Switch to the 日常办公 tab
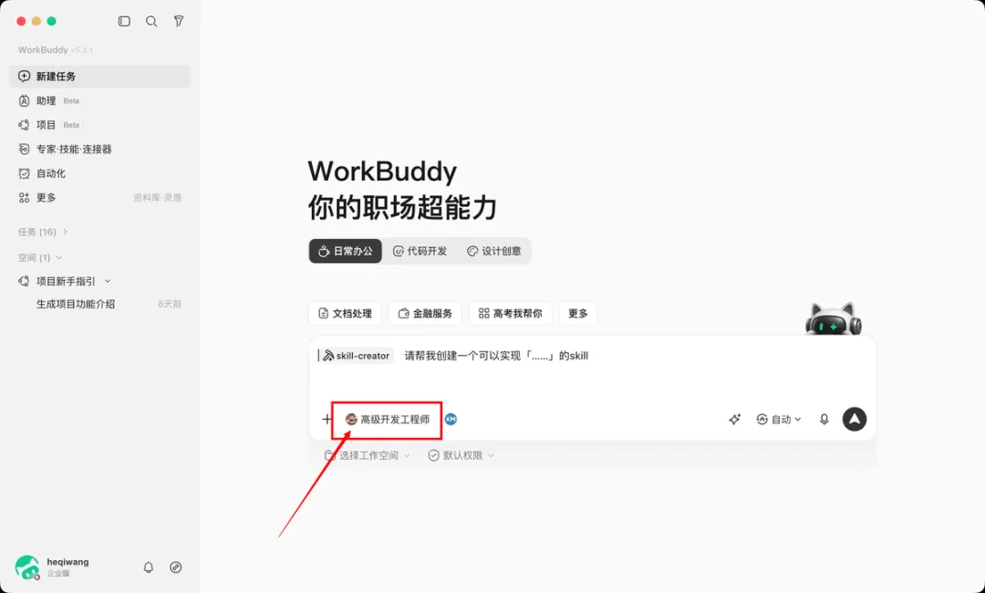The image size is (985, 593). (x=346, y=251)
